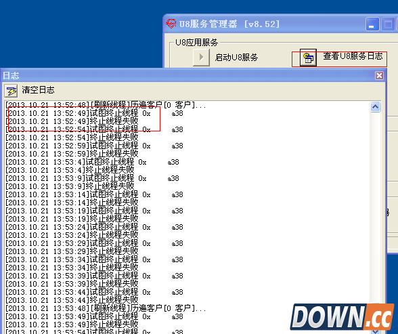This screenshot has height=334, width=398.
Task: Select log line 13:53:14 试图终止线程
Action: [94, 194]
